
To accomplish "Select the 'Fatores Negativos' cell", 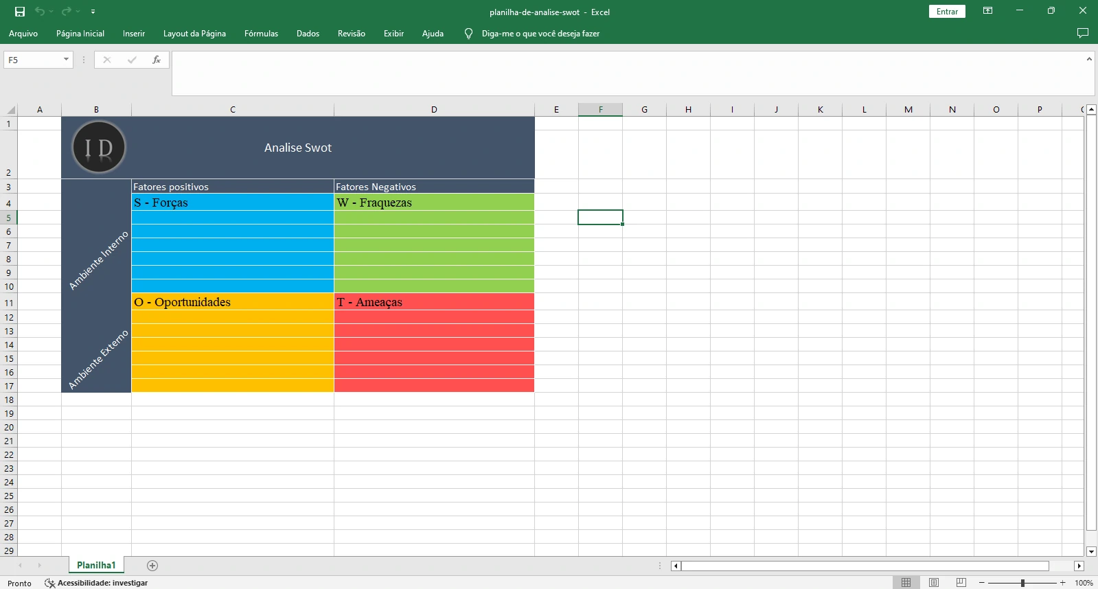I will (x=434, y=186).
